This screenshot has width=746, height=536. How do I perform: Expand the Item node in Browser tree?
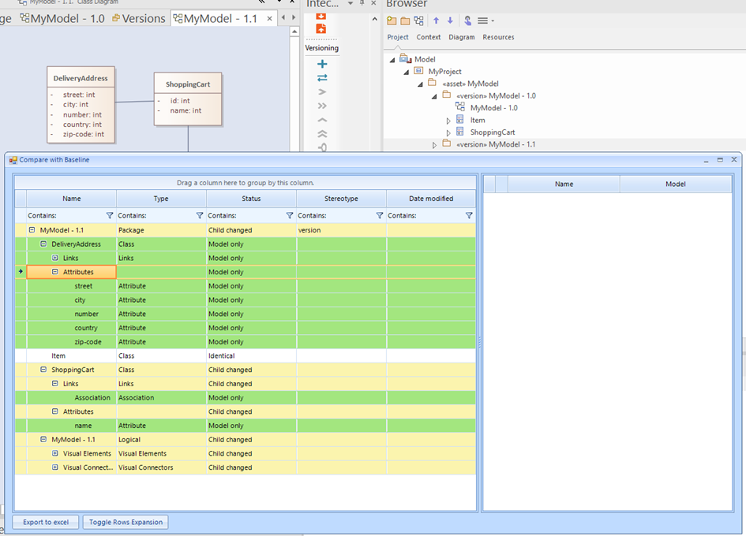point(448,121)
